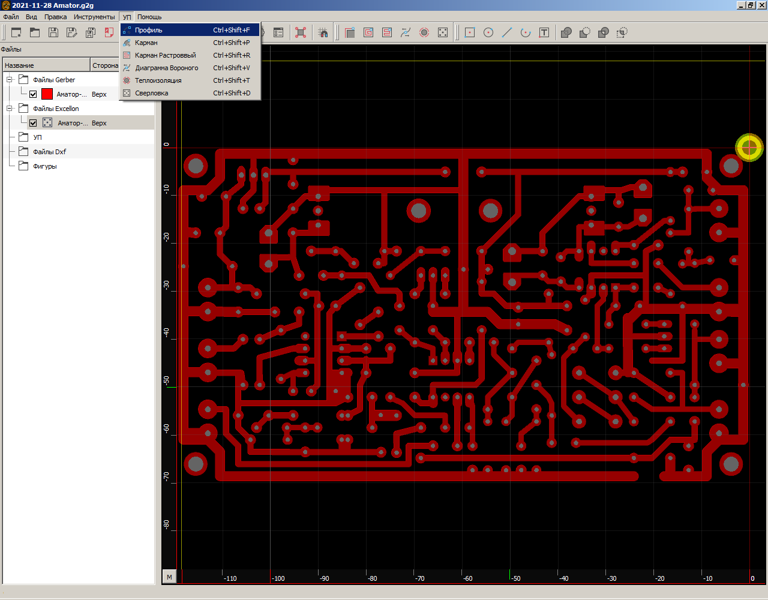Screen dimensions: 768x600
Task: Uncheck the Excellon Аматор file checkbox
Action: click(33, 123)
